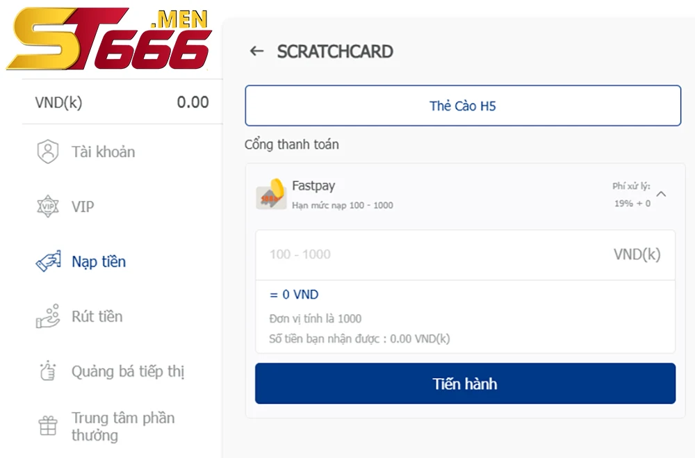Select the Fastpay payment gateway row
This screenshot has height=458, width=695.
[465, 194]
